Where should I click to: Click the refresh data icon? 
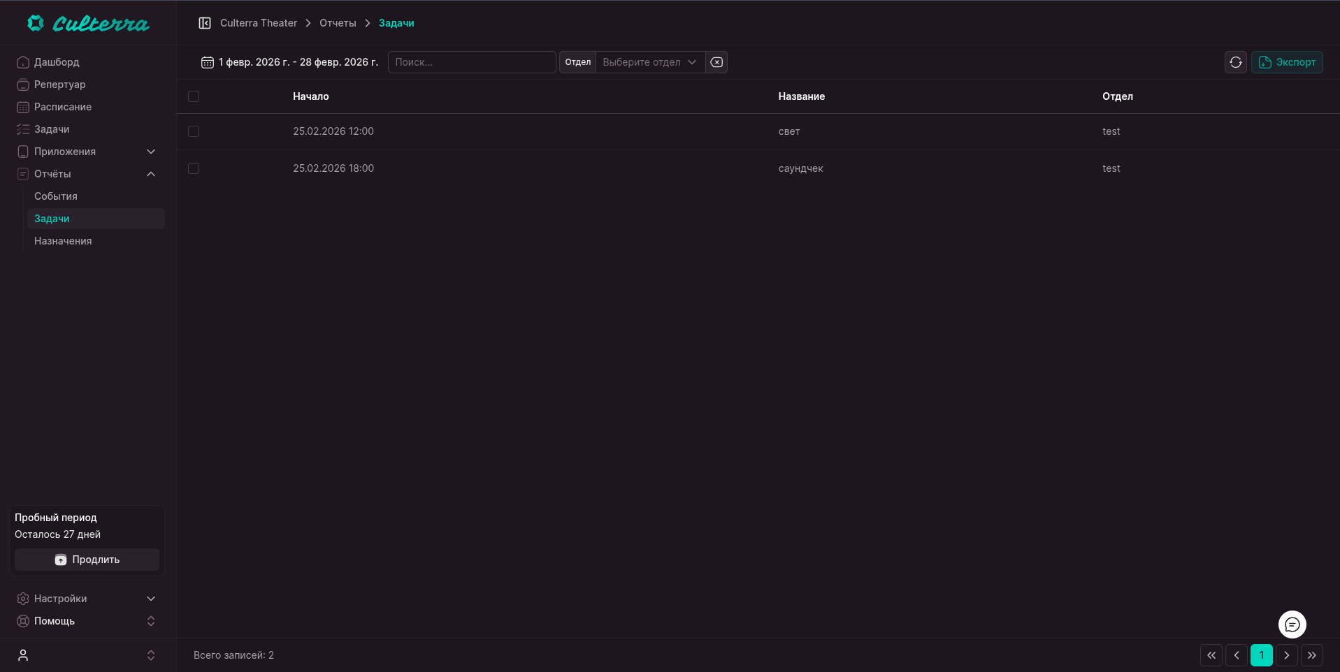(x=1235, y=62)
